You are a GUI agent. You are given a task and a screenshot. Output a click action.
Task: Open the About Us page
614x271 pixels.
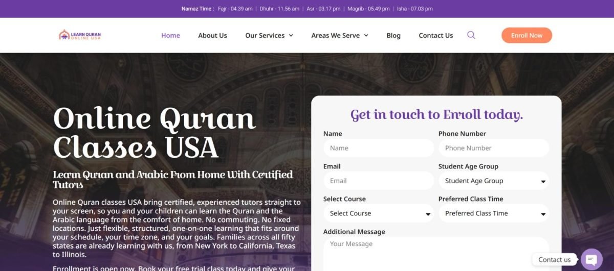point(212,36)
